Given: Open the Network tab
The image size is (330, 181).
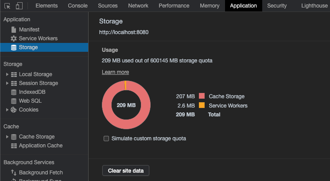Looking at the screenshot, I should (138, 6).
